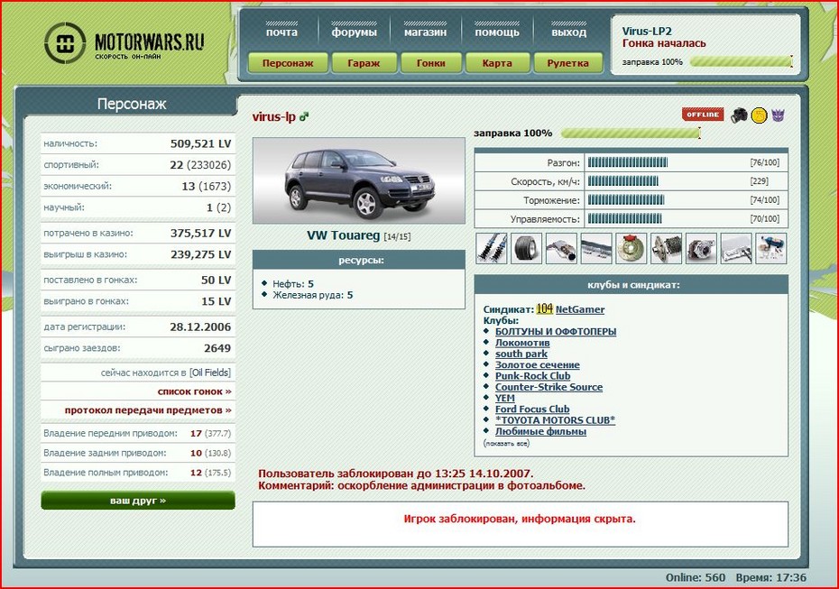The height and width of the screenshot is (589, 839).
Task: Open the NetGamer syndicate link
Action: click(580, 309)
